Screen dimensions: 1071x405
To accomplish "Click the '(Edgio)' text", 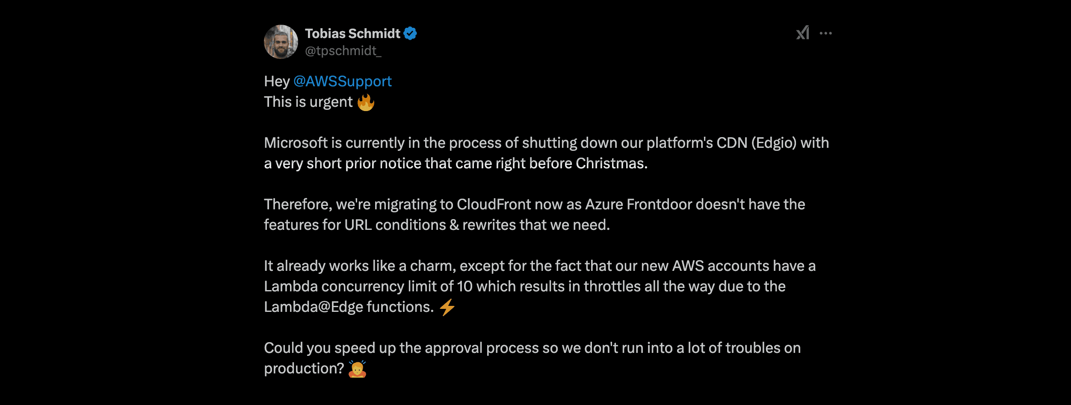I will tap(774, 143).
